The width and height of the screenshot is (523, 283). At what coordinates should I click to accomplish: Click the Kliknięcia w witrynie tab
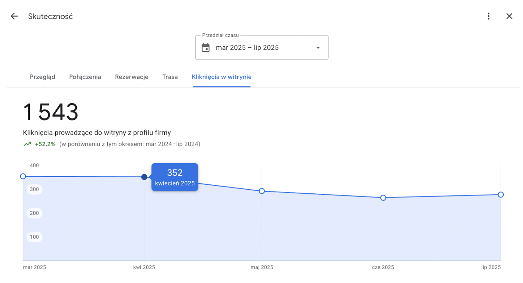(x=221, y=77)
